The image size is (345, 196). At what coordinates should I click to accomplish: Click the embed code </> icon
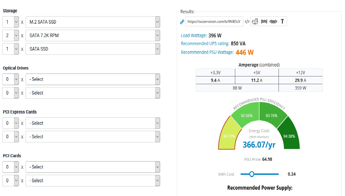click(247, 21)
